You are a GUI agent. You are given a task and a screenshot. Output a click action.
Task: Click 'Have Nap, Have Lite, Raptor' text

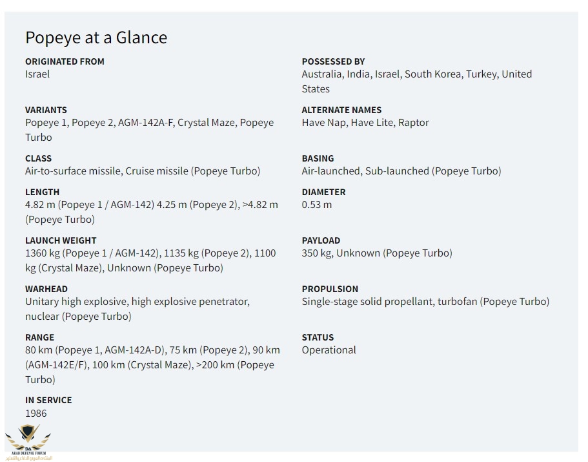pyautogui.click(x=365, y=123)
